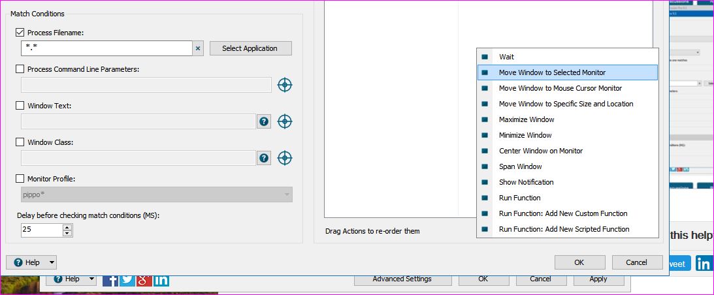Viewport: 714px width, 295px height.
Task: Click the Google Plus icon
Action: click(x=144, y=280)
